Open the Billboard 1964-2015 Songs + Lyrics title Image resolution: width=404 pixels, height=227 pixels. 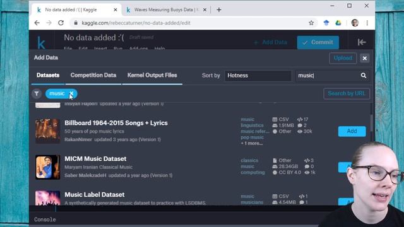(x=116, y=123)
